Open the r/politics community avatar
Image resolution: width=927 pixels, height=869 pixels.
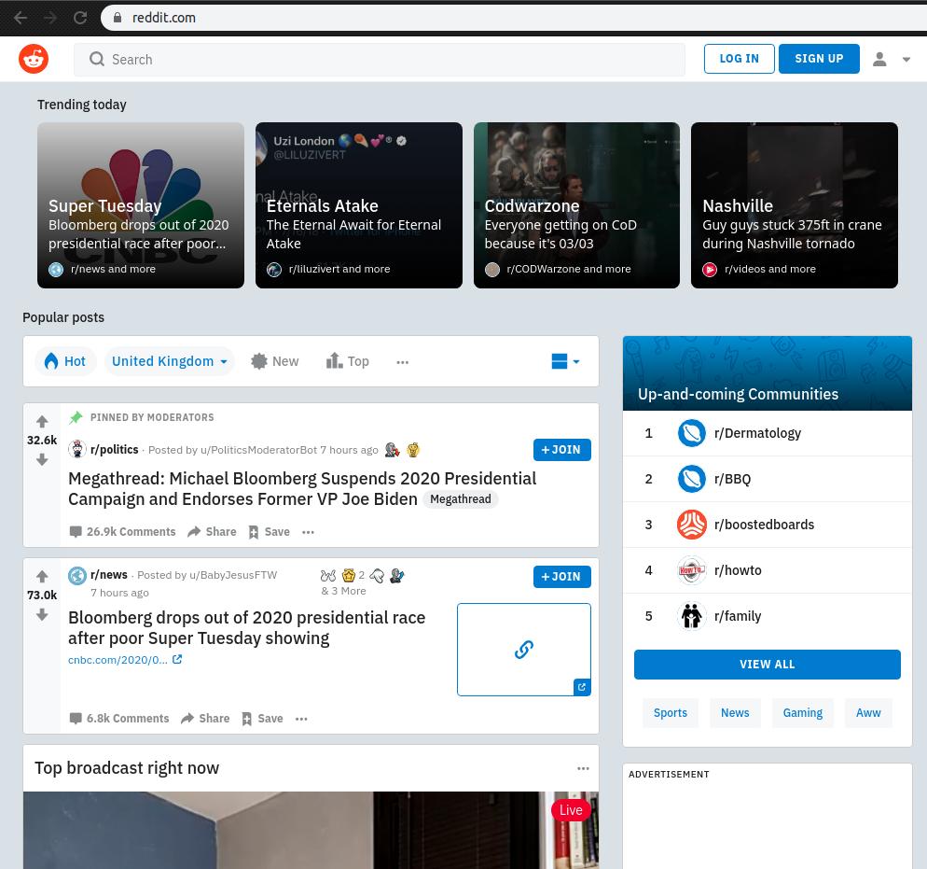(x=76, y=450)
